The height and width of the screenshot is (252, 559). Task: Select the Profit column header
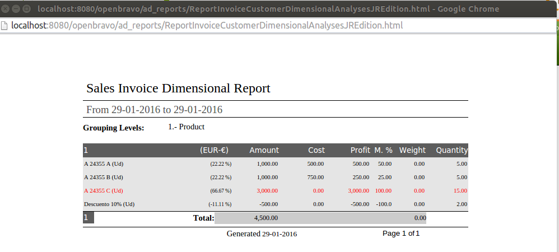(360, 150)
